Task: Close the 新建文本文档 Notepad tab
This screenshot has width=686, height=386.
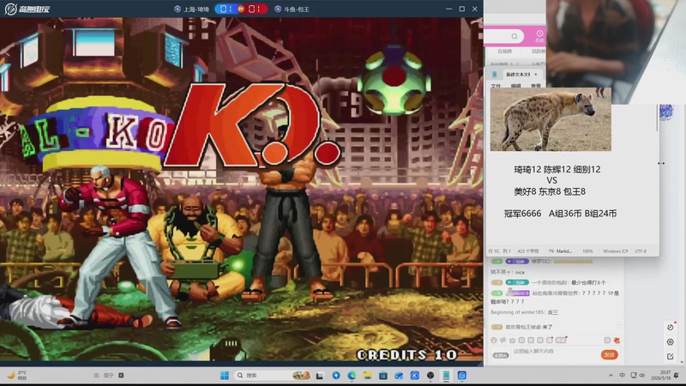Action: 536,75
